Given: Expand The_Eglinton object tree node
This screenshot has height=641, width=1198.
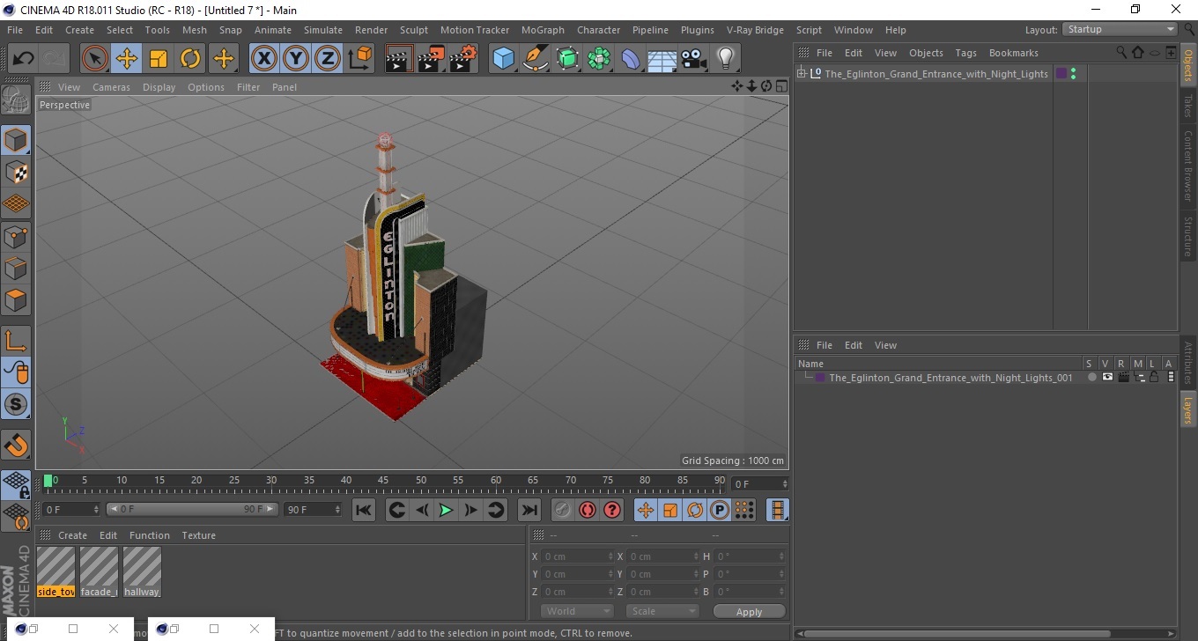Looking at the screenshot, I should [x=801, y=73].
